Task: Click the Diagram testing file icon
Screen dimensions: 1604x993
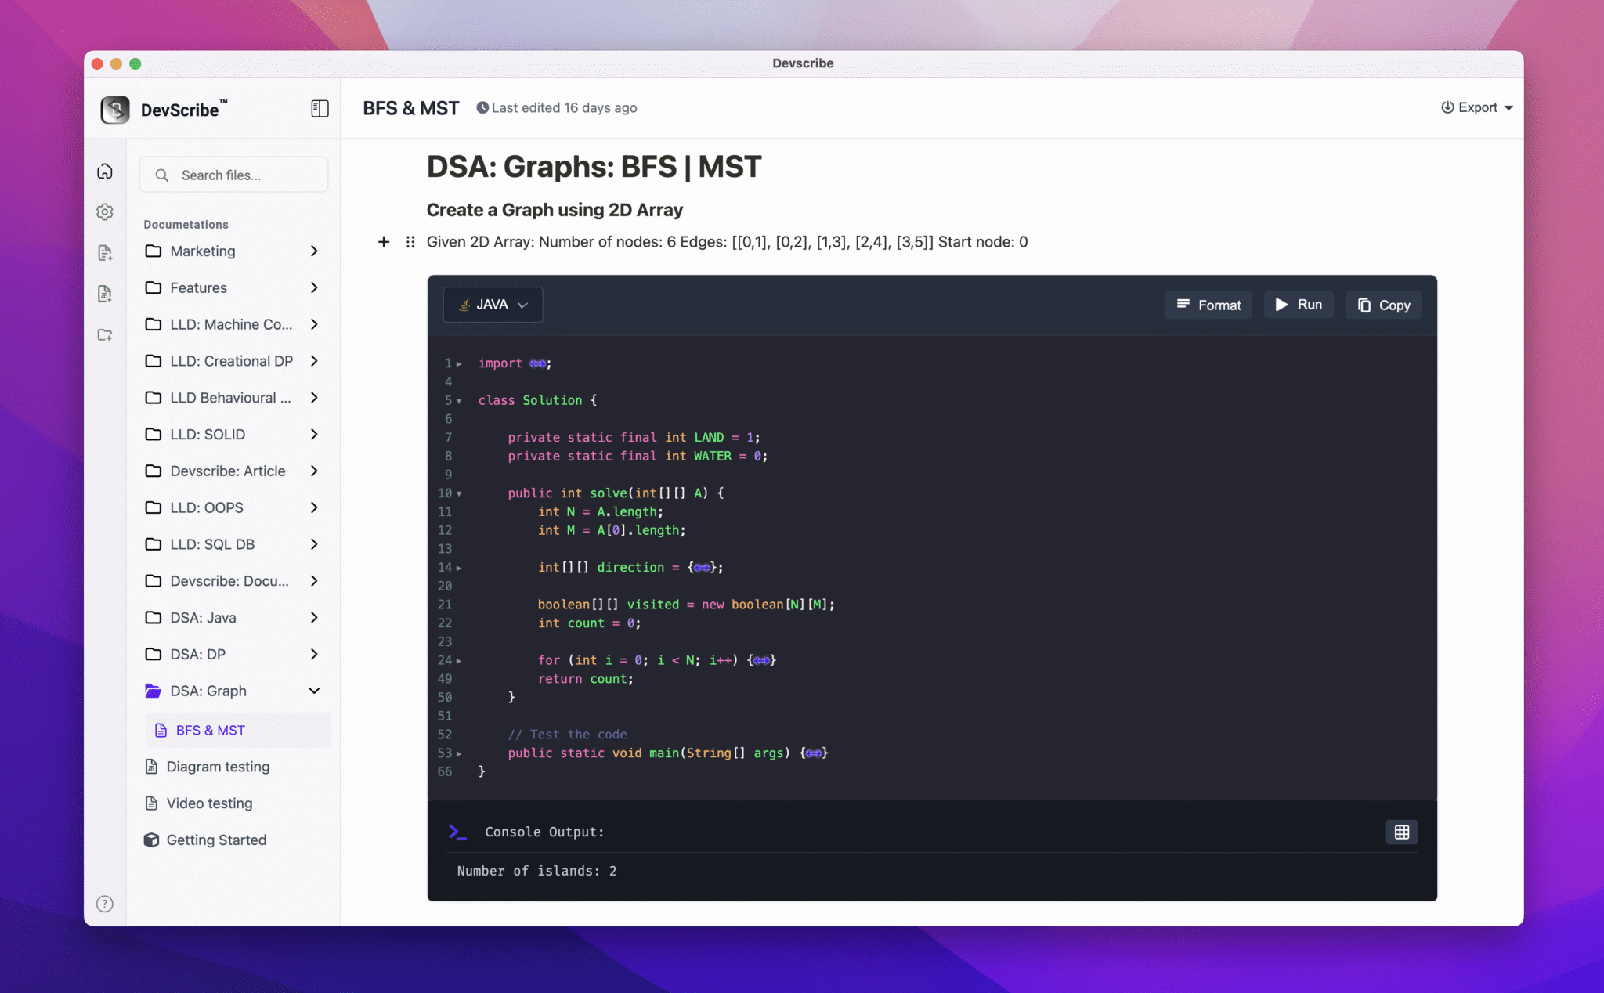Action: click(x=151, y=767)
